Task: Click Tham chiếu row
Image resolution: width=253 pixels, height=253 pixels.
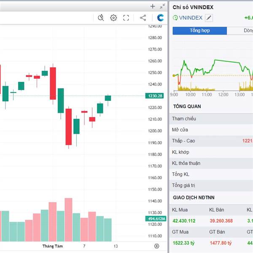Action: click(211, 119)
